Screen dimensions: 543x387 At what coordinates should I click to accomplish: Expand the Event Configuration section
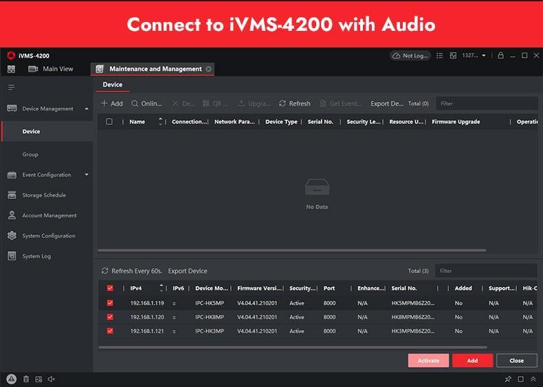[87, 175]
